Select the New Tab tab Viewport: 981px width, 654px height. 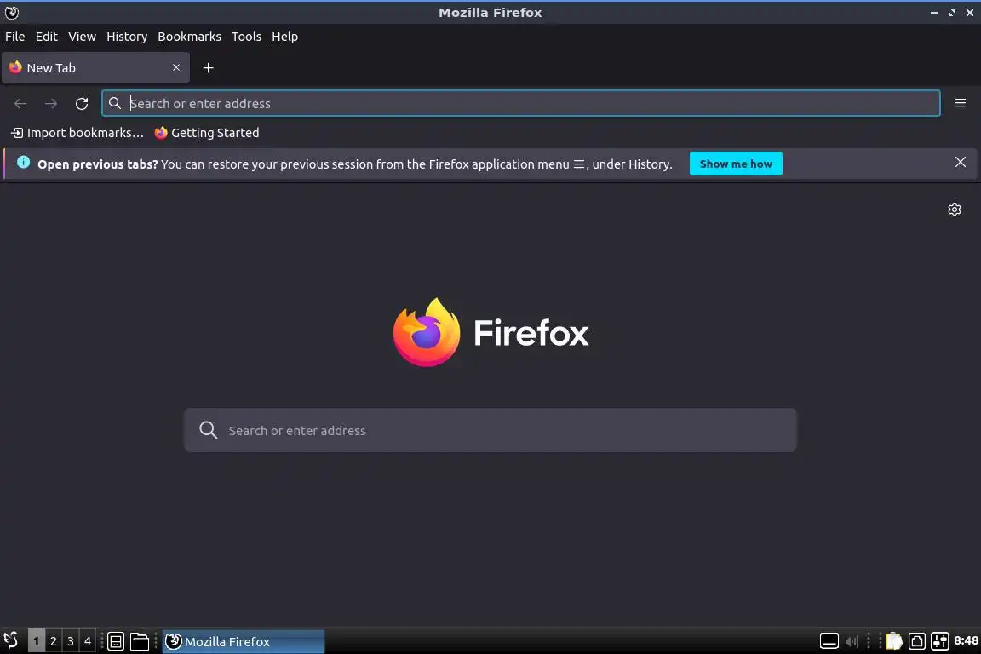(x=95, y=67)
